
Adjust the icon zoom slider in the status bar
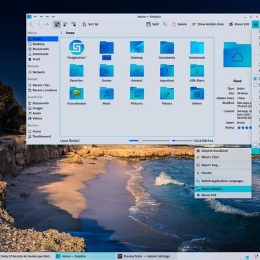coord(149,141)
